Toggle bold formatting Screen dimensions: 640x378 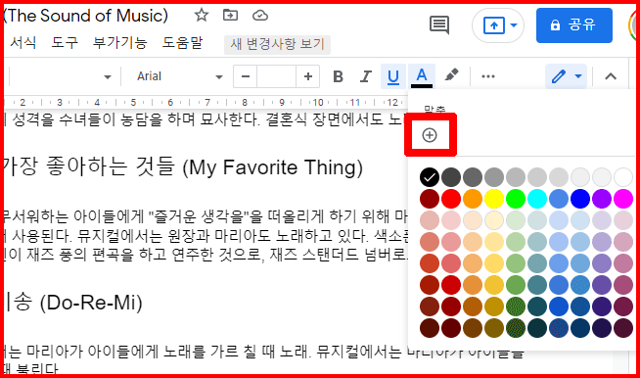coord(338,76)
